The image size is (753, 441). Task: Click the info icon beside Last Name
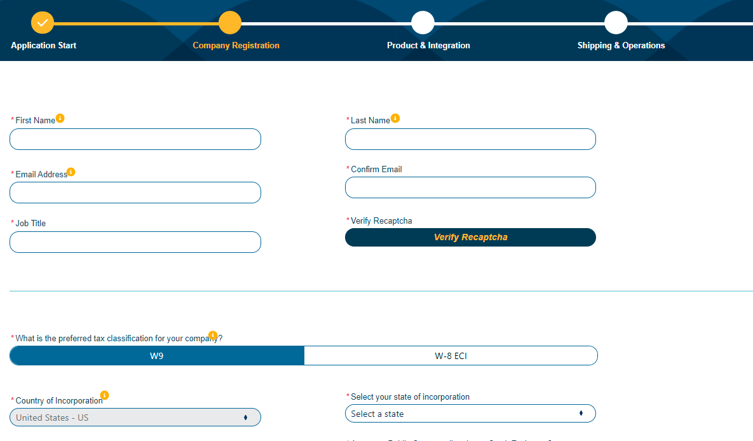coord(395,118)
